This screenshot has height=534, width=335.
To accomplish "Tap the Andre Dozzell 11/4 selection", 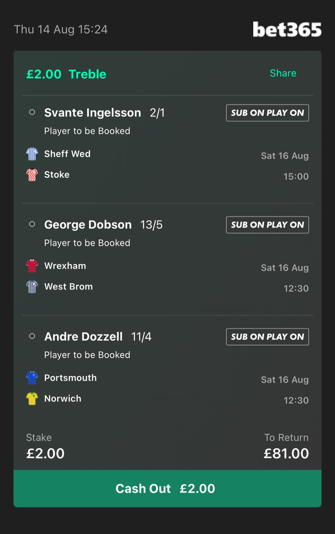I will 98,337.
